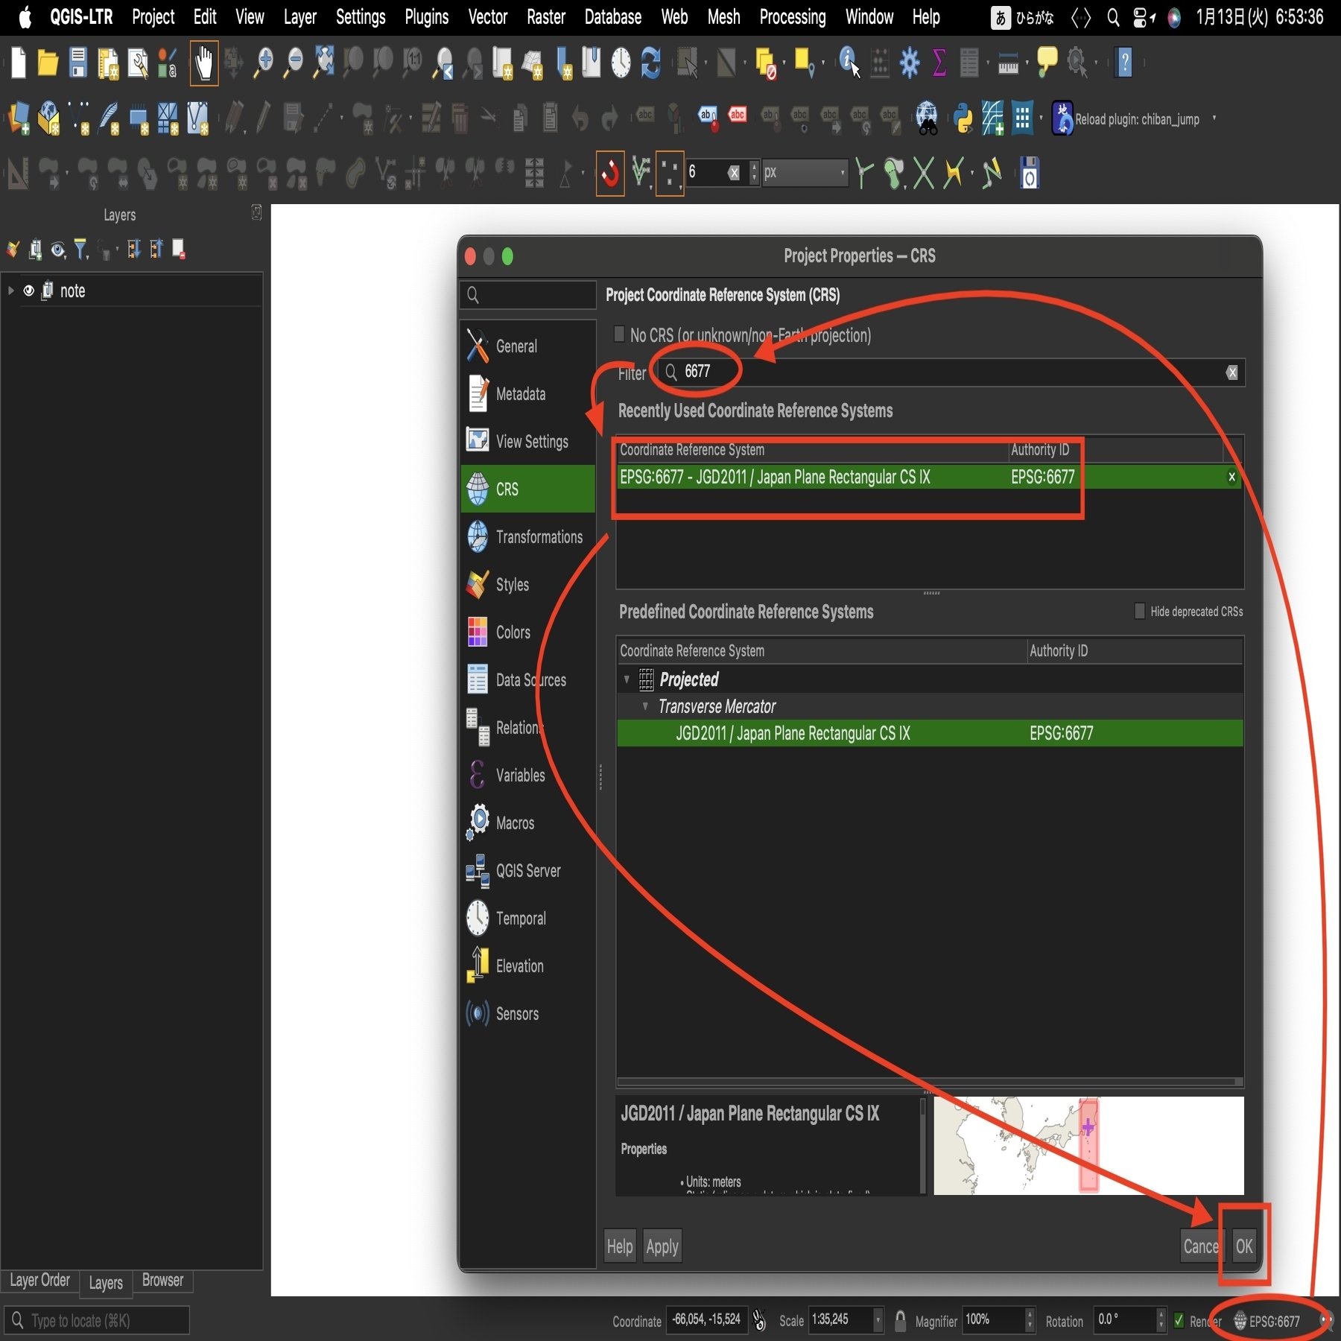Open the px snapping units dropdown
Image resolution: width=1341 pixels, height=1341 pixels.
pos(805,173)
